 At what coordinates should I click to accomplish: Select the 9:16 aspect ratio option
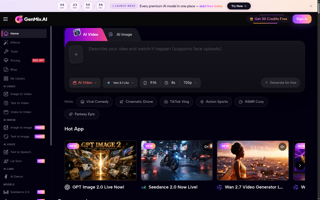pos(150,83)
